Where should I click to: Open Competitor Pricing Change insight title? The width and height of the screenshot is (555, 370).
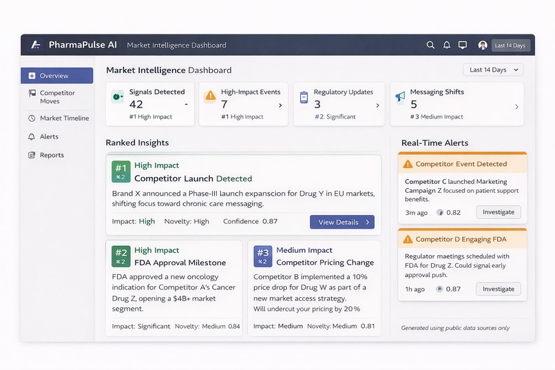pyautogui.click(x=325, y=263)
